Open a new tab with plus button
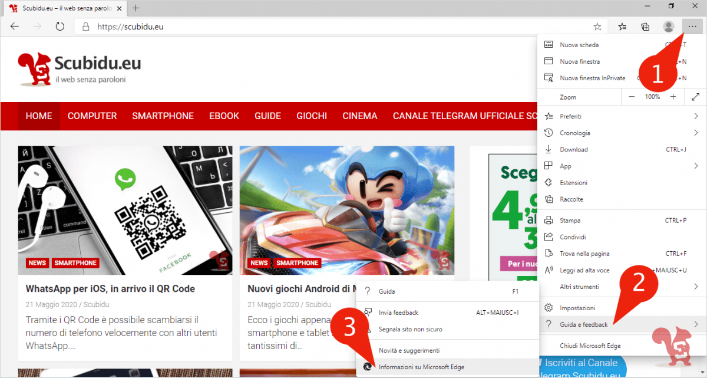 [136, 8]
